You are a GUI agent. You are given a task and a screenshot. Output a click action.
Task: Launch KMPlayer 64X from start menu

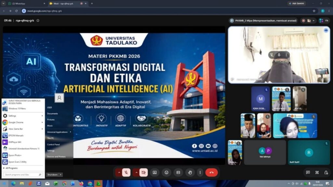point(23,142)
